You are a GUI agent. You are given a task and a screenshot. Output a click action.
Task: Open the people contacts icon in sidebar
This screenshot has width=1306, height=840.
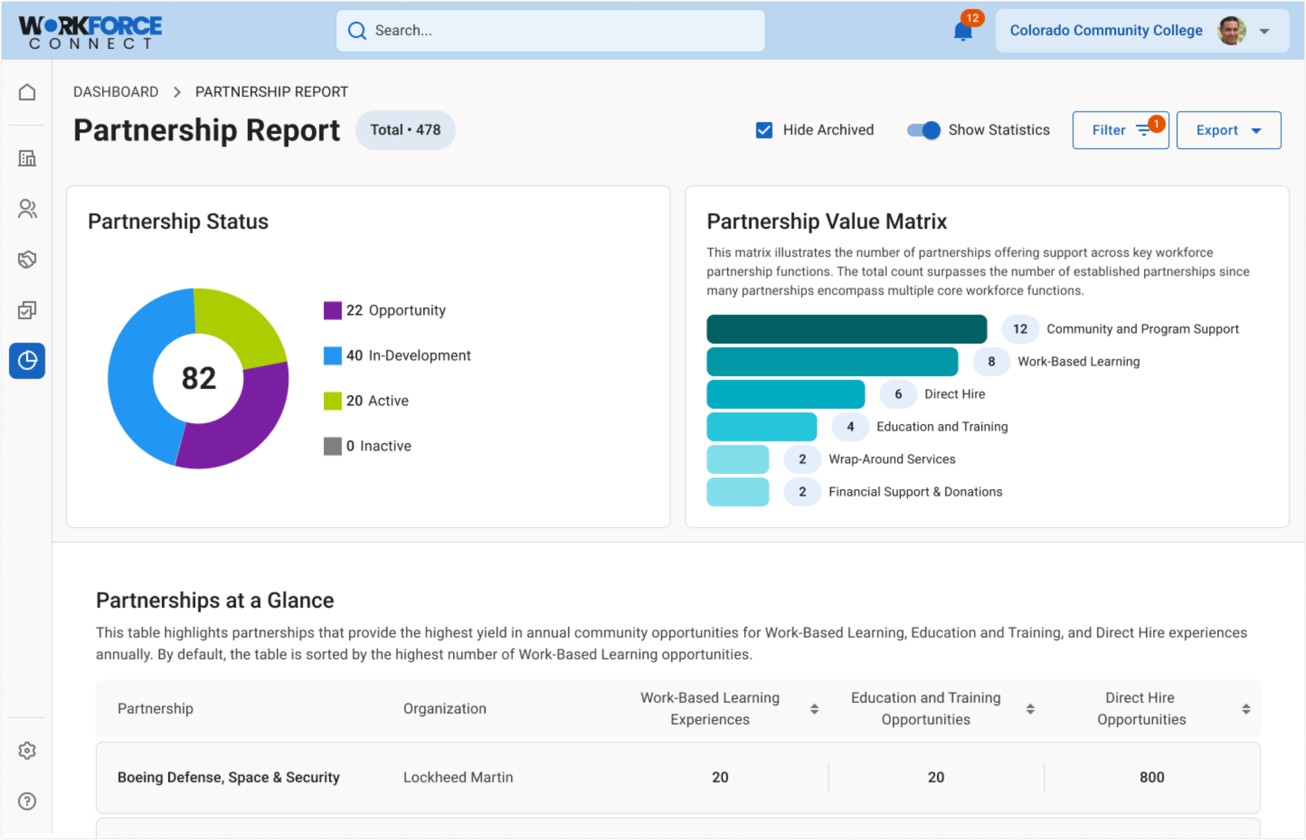coord(27,209)
